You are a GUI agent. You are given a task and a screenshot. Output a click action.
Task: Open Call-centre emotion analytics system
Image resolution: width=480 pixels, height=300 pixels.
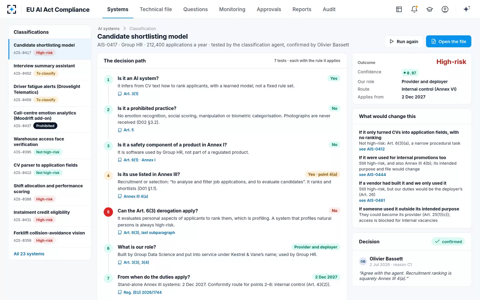coord(50,119)
